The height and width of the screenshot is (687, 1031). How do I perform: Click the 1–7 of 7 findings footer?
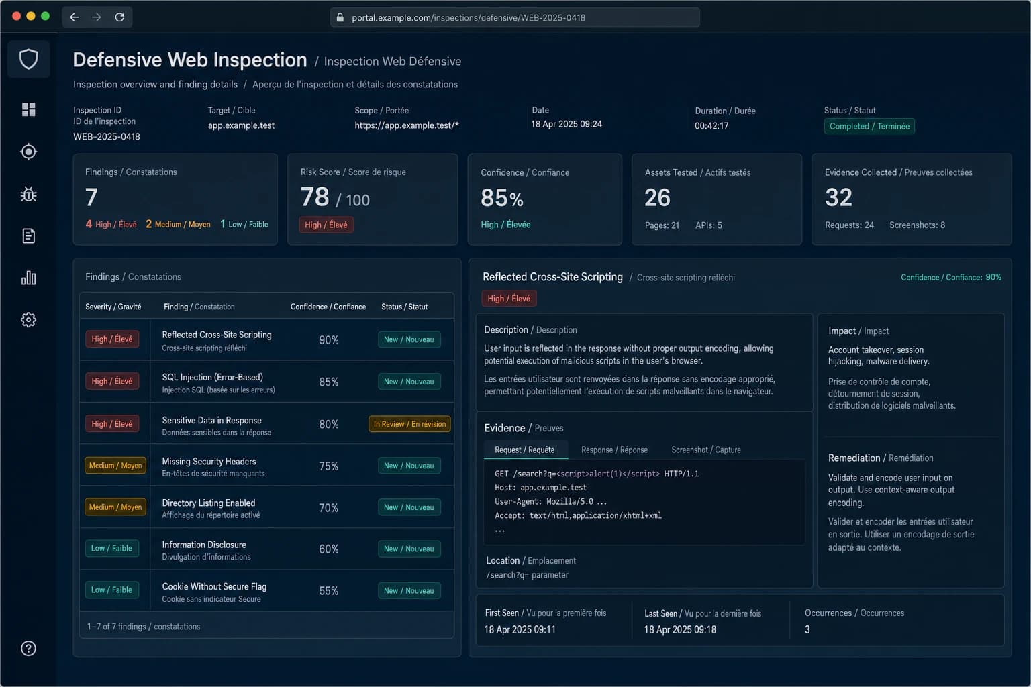coord(144,626)
